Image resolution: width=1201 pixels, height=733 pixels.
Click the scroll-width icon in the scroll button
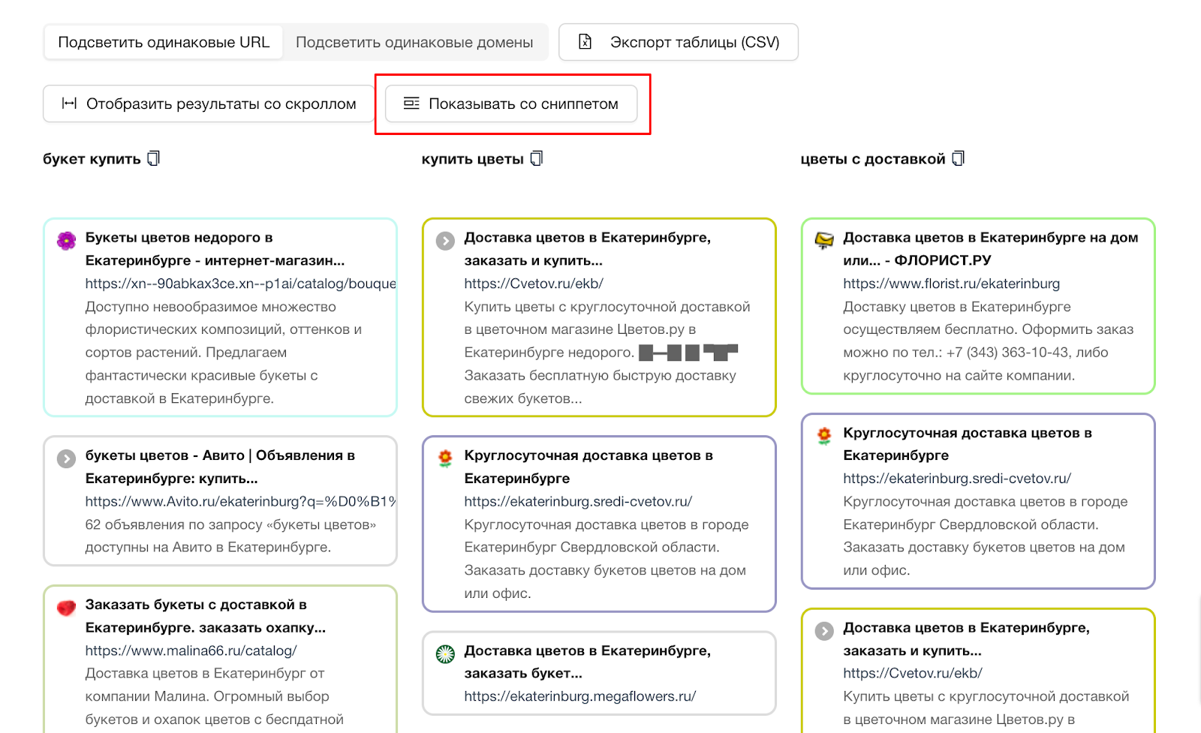[69, 104]
